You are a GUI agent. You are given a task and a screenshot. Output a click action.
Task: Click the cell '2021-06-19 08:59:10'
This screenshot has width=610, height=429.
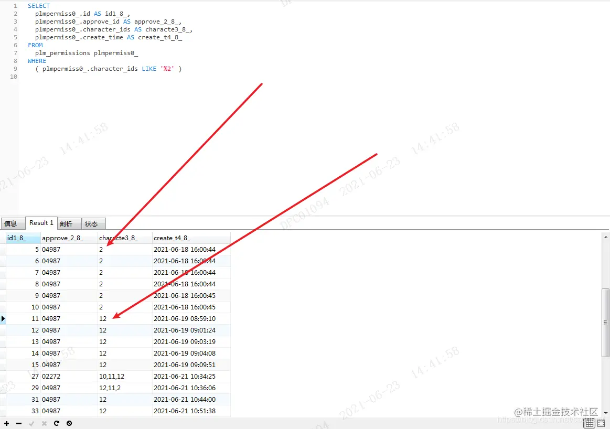(x=191, y=318)
